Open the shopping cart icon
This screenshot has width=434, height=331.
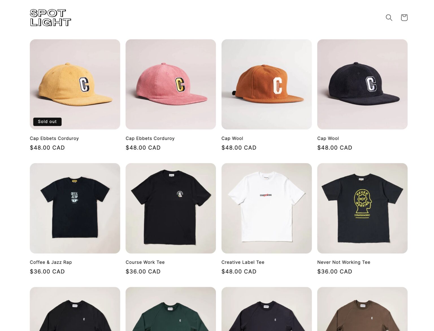click(x=404, y=18)
